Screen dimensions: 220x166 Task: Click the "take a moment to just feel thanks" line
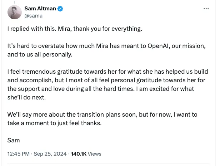54,123
